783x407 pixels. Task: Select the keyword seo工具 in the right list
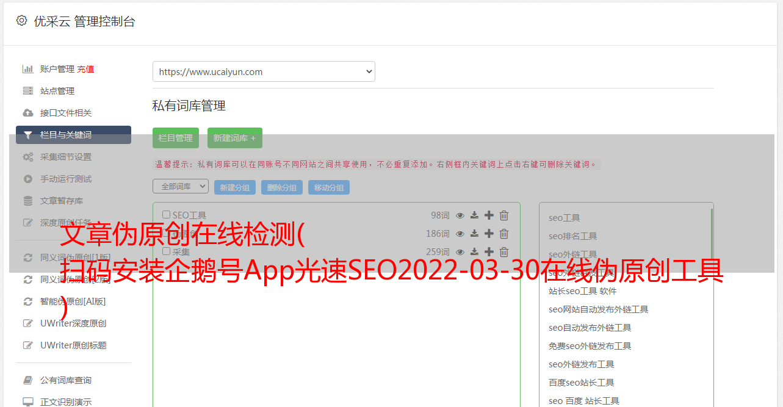[x=564, y=218]
